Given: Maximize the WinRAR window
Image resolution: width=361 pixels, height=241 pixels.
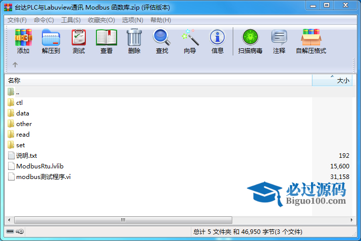Looking at the screenshot, I should pos(327,5).
